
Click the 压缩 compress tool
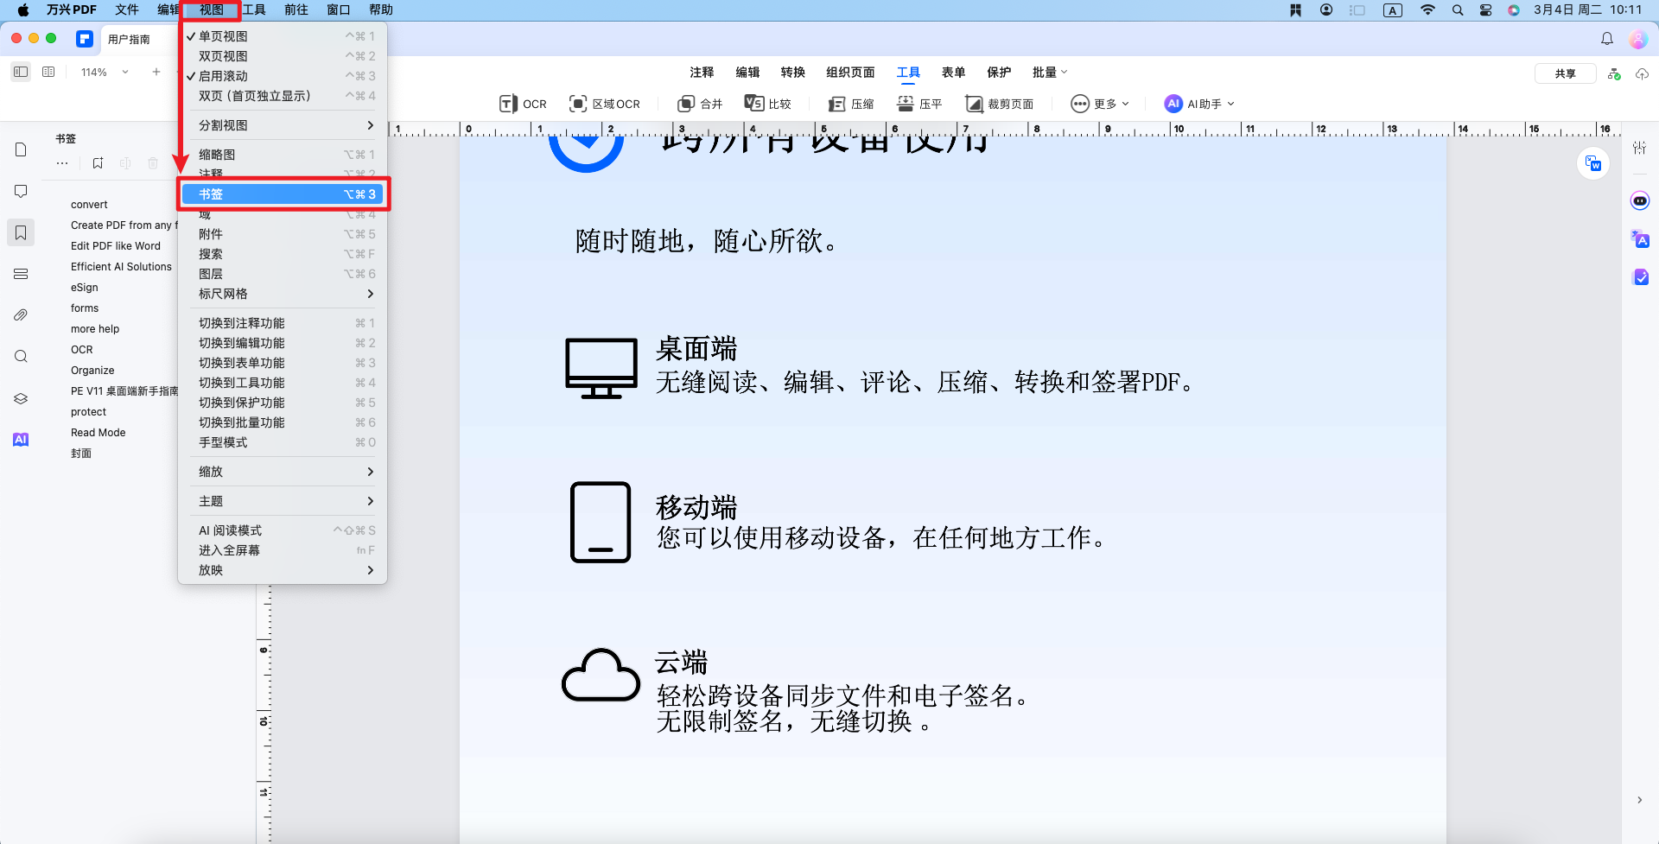tap(851, 104)
